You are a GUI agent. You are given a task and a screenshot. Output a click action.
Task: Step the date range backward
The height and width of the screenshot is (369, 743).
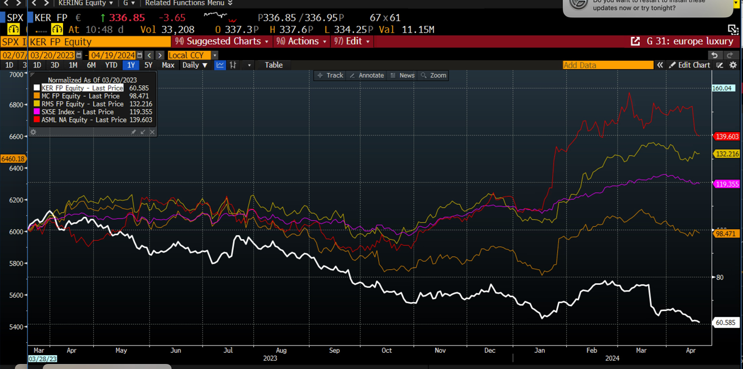click(x=149, y=55)
